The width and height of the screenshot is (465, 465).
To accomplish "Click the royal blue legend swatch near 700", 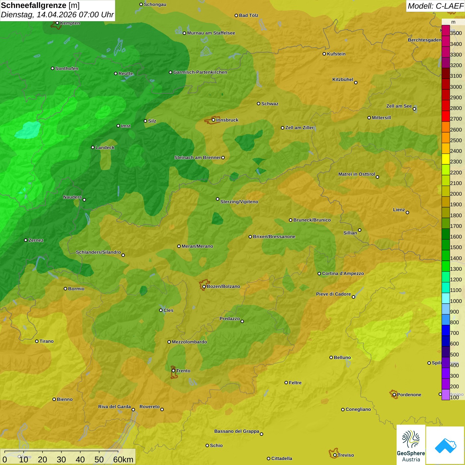I will (446, 330).
